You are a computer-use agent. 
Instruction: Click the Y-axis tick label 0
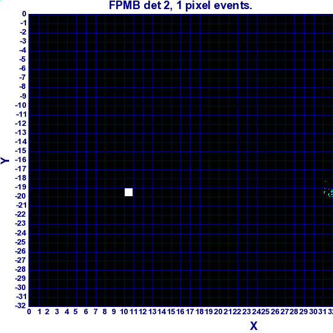tap(24, 14)
